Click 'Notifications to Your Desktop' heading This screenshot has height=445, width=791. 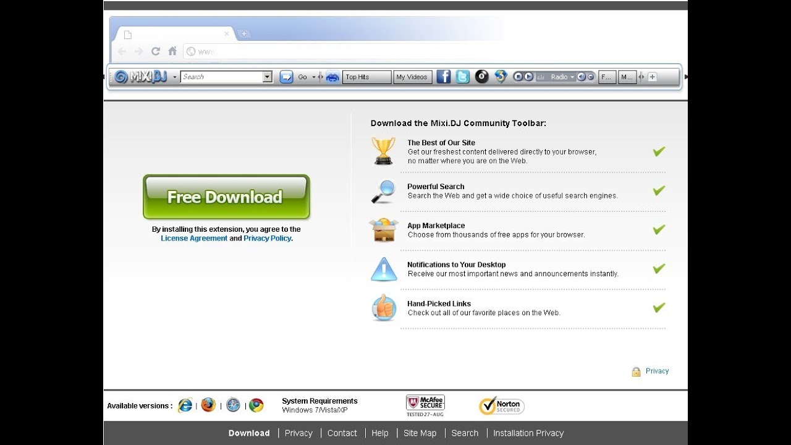457,265
